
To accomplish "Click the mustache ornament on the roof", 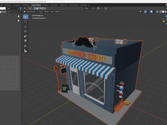I will pos(85,42).
